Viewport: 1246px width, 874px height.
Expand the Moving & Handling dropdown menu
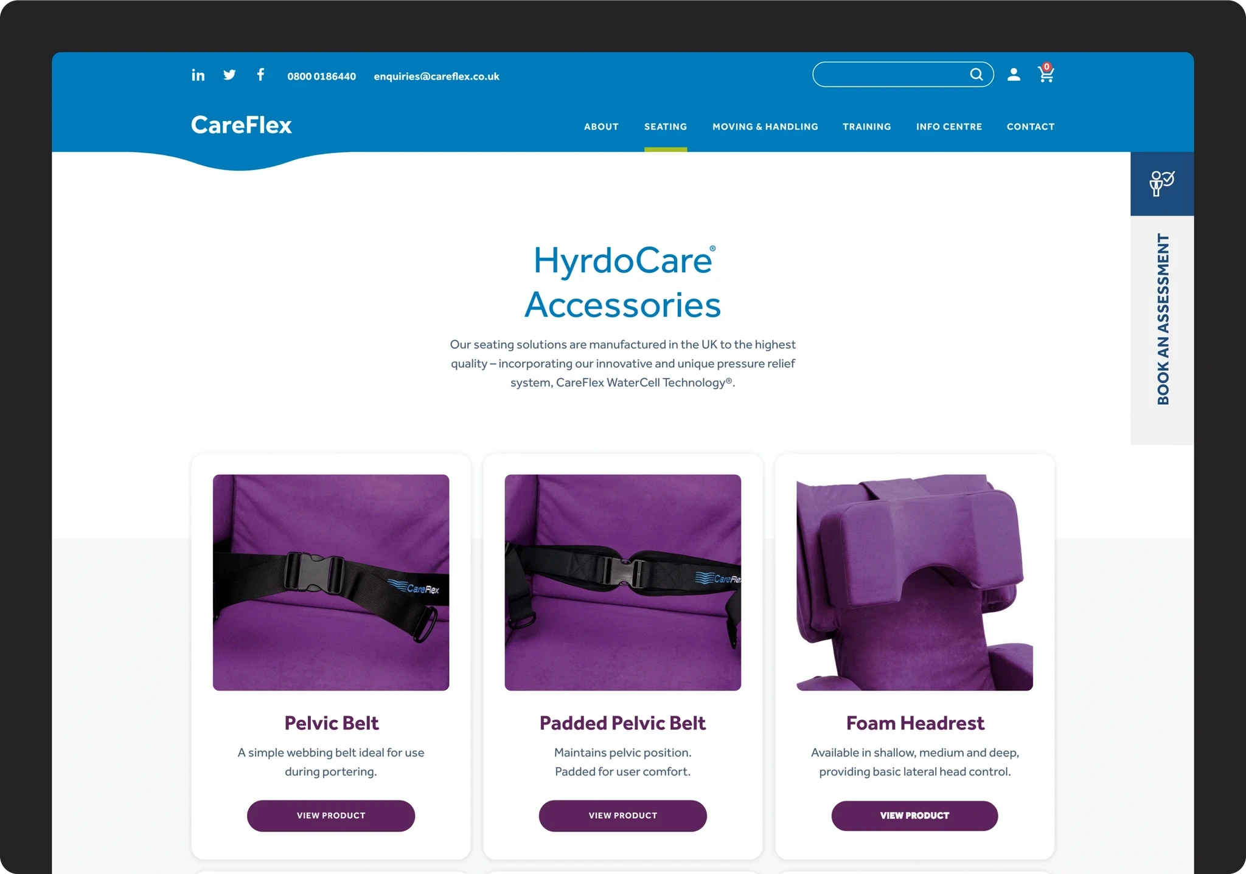(x=765, y=127)
